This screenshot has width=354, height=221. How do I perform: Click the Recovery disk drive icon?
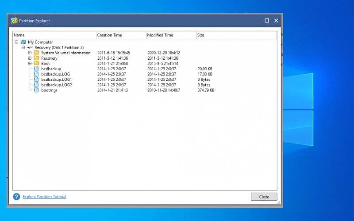pyautogui.click(x=30, y=47)
